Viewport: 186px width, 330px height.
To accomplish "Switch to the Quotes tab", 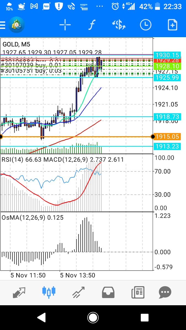I will click(19, 292).
